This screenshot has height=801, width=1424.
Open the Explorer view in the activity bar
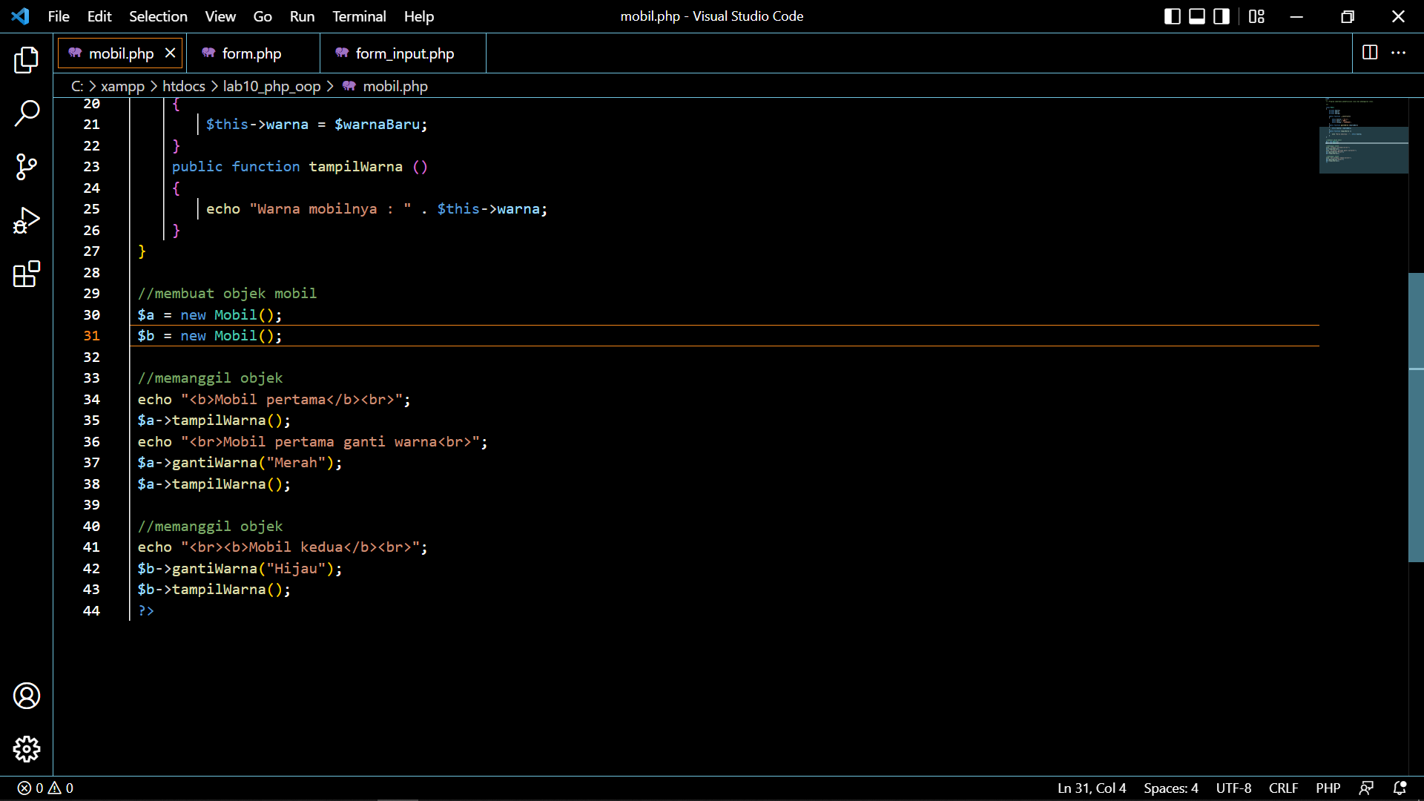(x=27, y=60)
